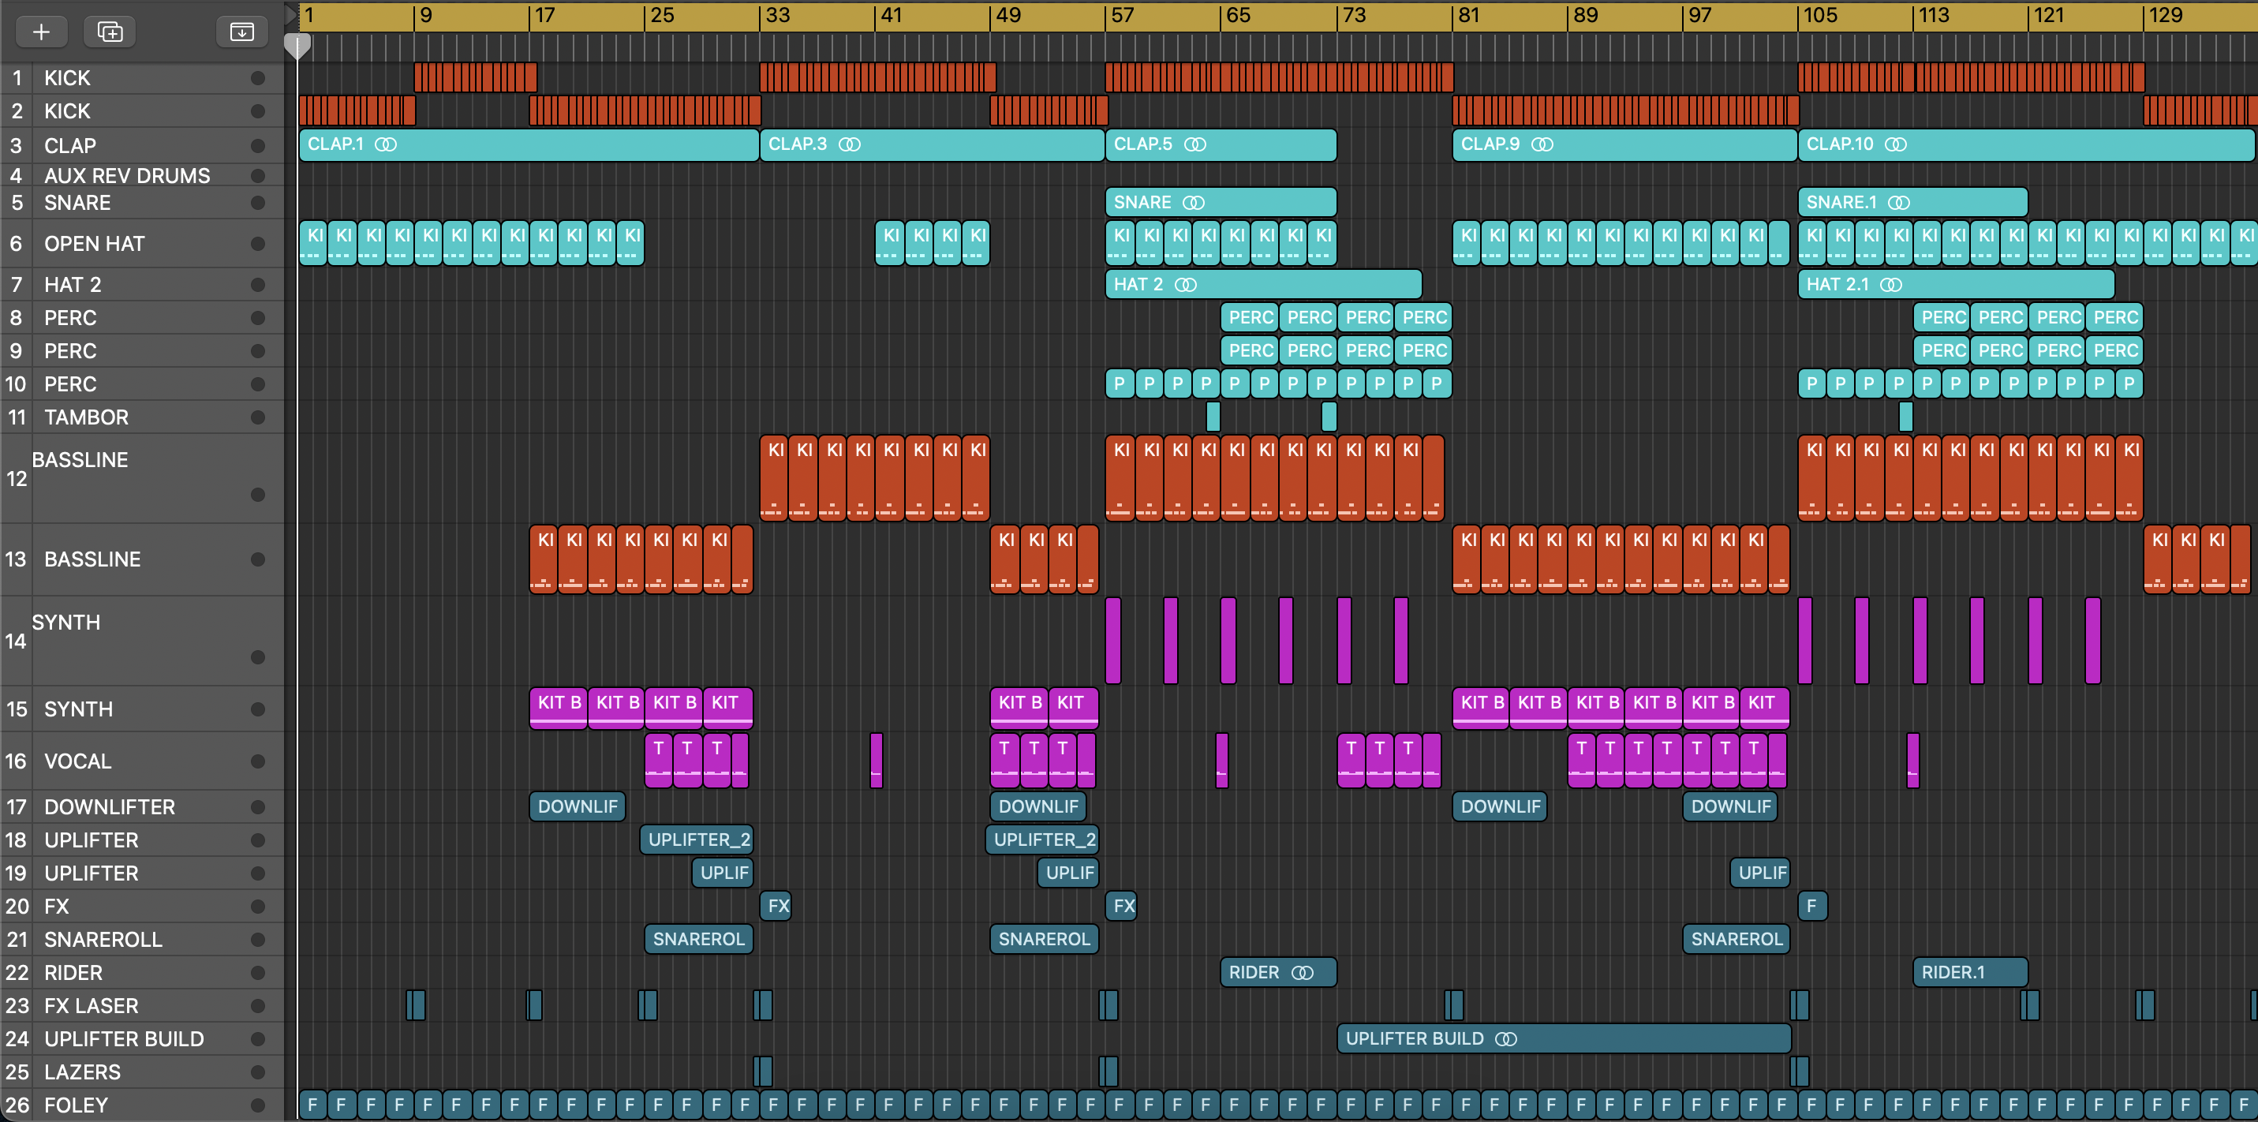Select the TAMBOR track header
Screen dimensions: 2258x1122
pyautogui.click(x=86, y=417)
